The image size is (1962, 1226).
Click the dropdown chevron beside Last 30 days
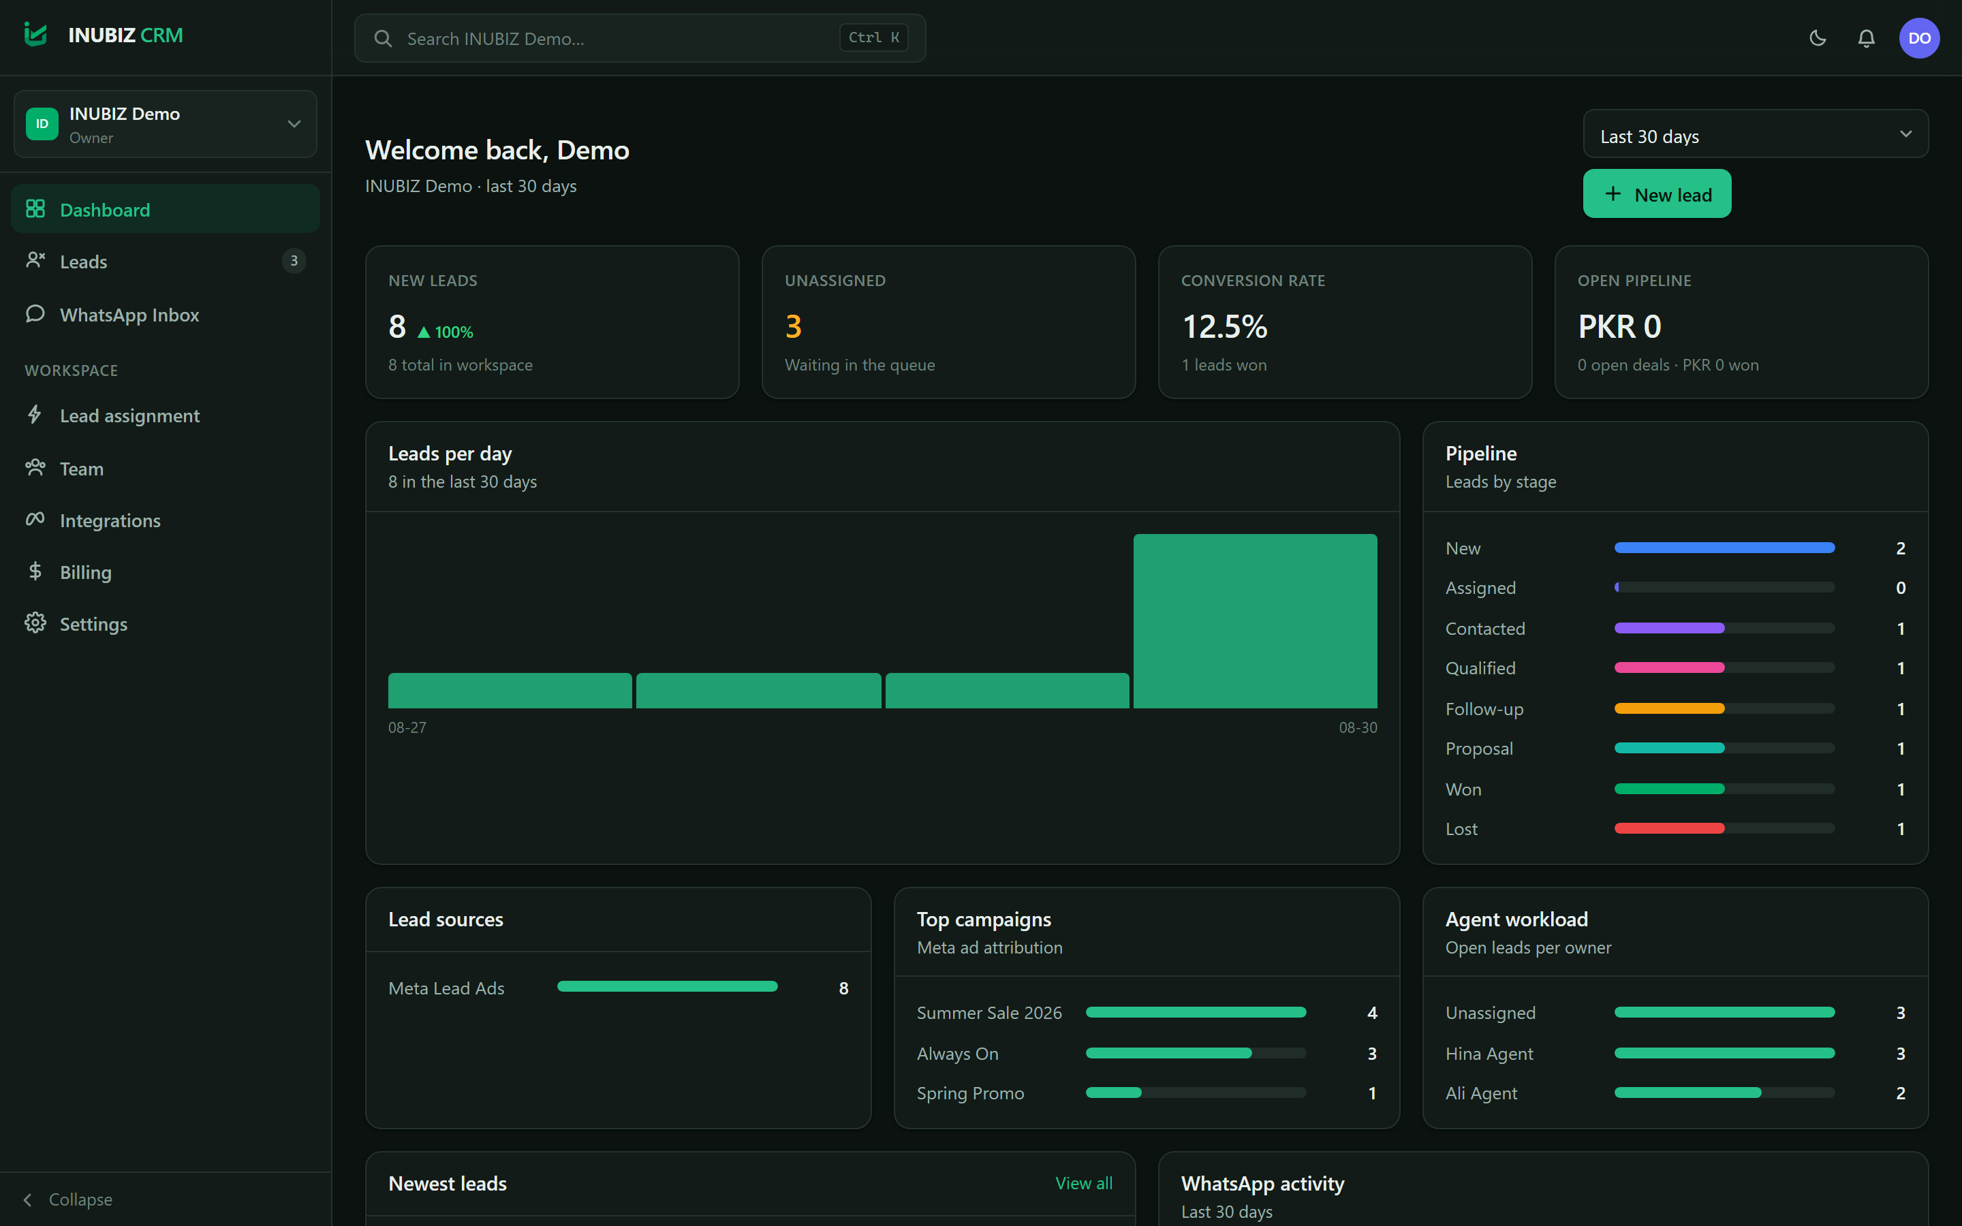pos(1905,133)
